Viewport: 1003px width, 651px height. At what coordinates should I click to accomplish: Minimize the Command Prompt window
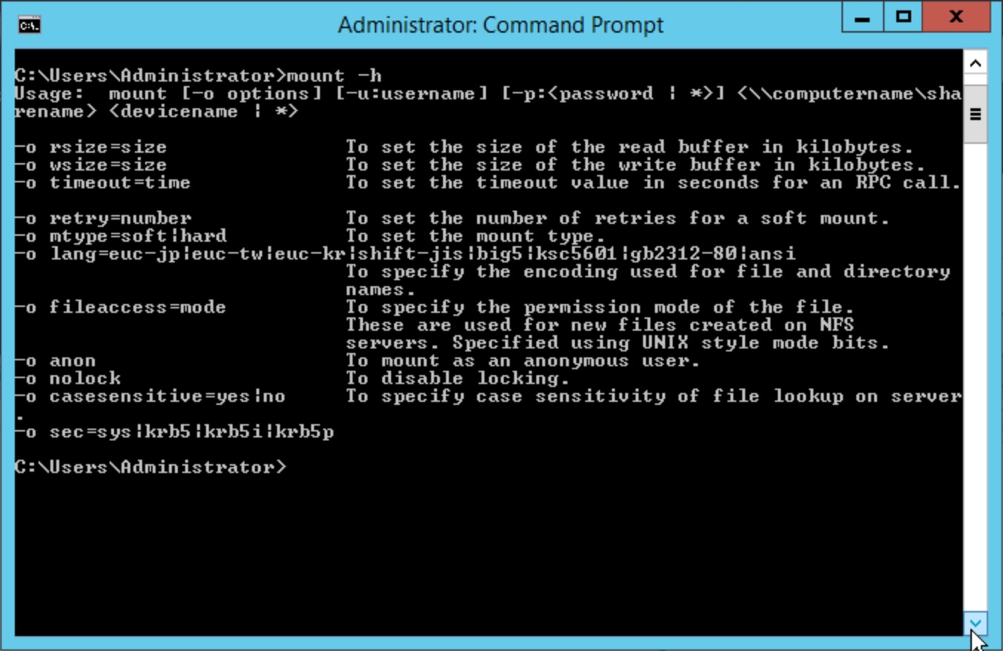coord(862,17)
